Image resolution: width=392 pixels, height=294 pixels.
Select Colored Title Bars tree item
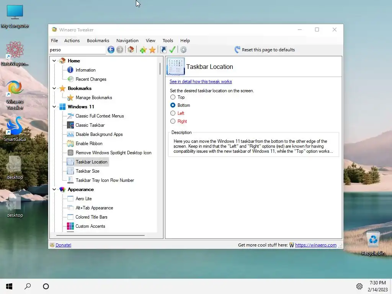coord(91,217)
